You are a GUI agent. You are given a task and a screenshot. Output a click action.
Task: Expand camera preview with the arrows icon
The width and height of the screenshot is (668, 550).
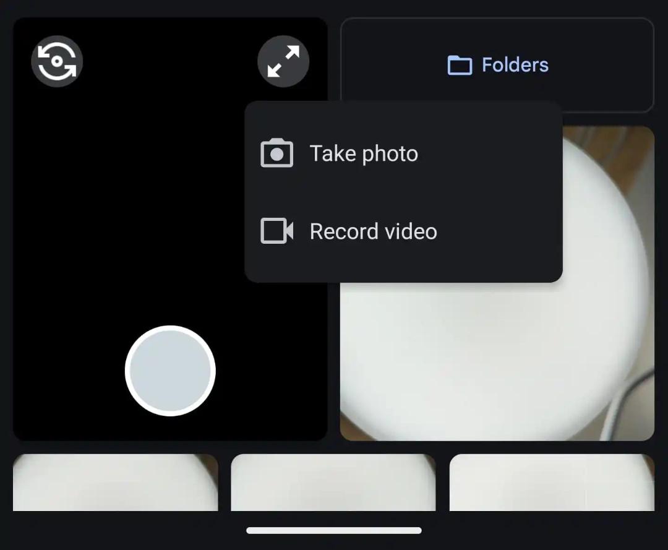click(283, 61)
